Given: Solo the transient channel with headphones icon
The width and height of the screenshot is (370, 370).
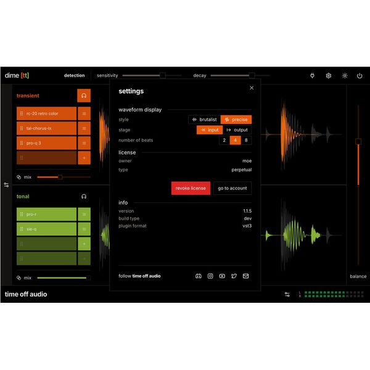Looking at the screenshot, I should (84, 96).
